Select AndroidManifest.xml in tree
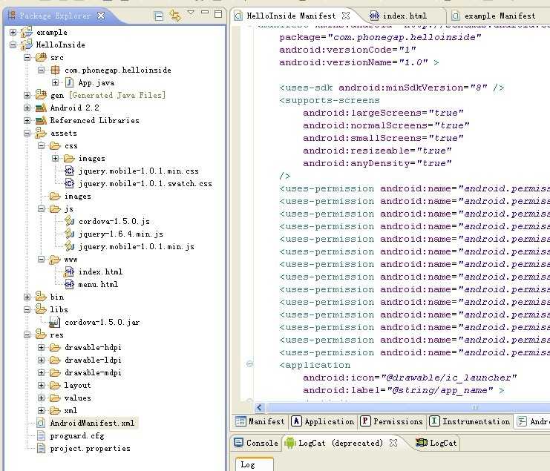Screen dimensions: 550x471 pyautogui.click(x=92, y=424)
